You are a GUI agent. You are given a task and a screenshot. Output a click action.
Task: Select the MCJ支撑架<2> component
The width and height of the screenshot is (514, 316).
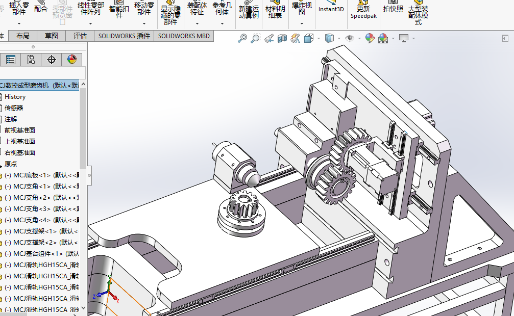41,242
